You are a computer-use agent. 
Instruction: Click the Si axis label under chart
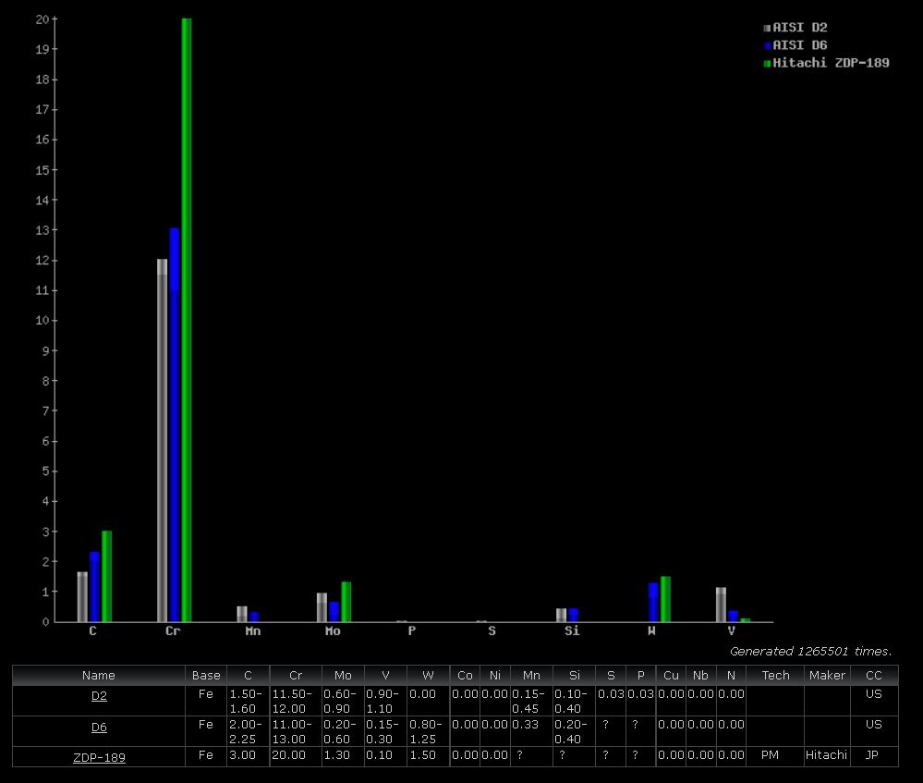point(572,631)
